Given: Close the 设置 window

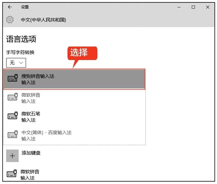Looking at the screenshot, I should point(208,7).
